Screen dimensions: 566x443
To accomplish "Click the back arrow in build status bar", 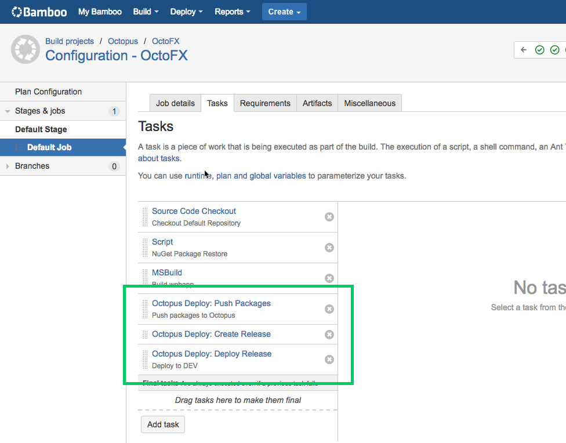I will pos(524,50).
